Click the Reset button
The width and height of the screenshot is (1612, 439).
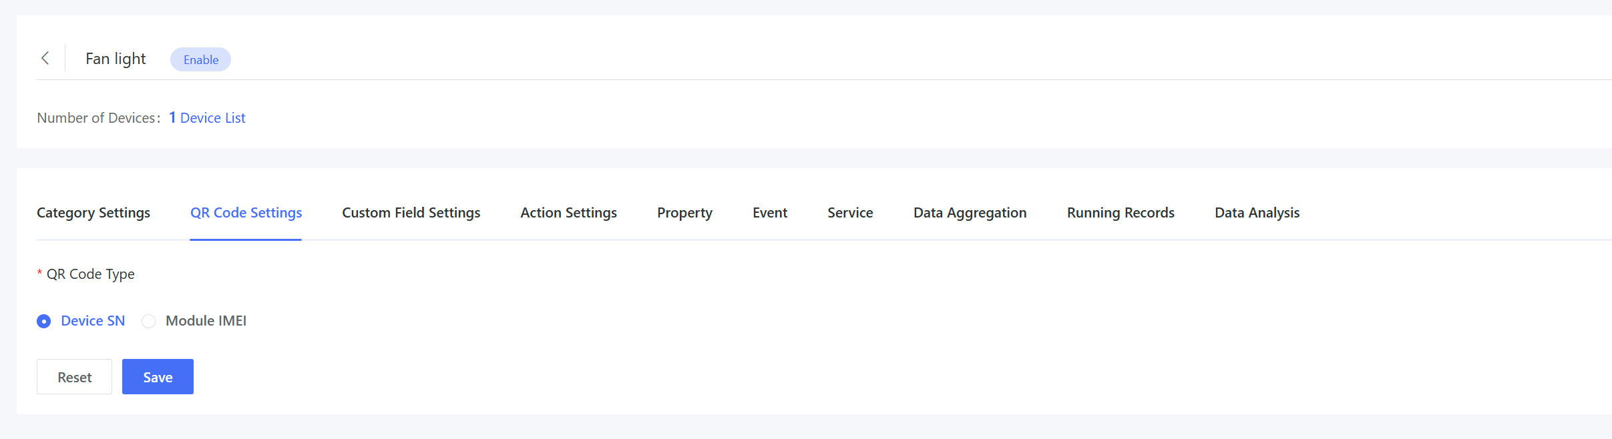click(x=74, y=377)
